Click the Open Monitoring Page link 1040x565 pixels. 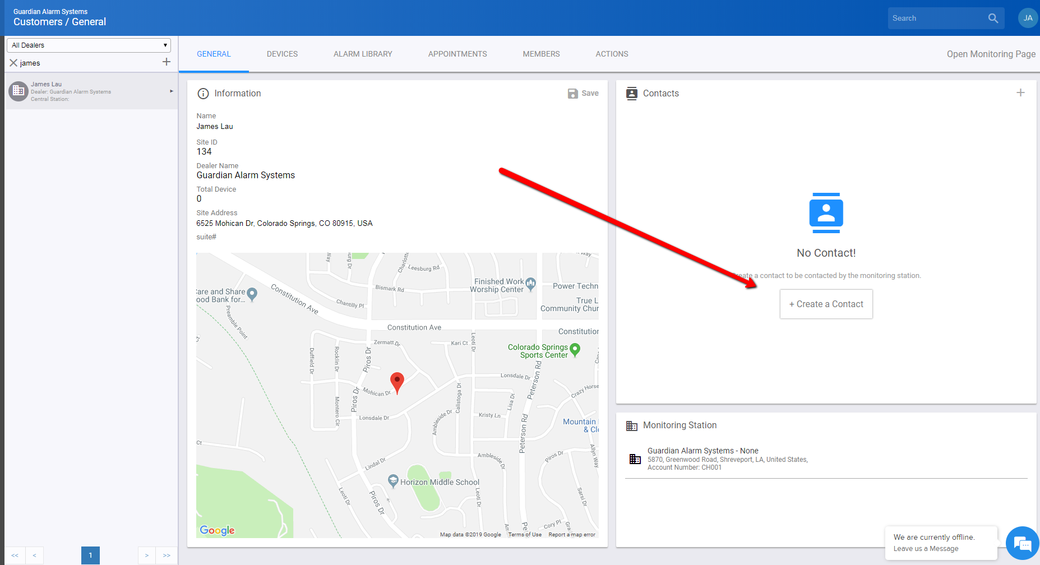click(991, 54)
